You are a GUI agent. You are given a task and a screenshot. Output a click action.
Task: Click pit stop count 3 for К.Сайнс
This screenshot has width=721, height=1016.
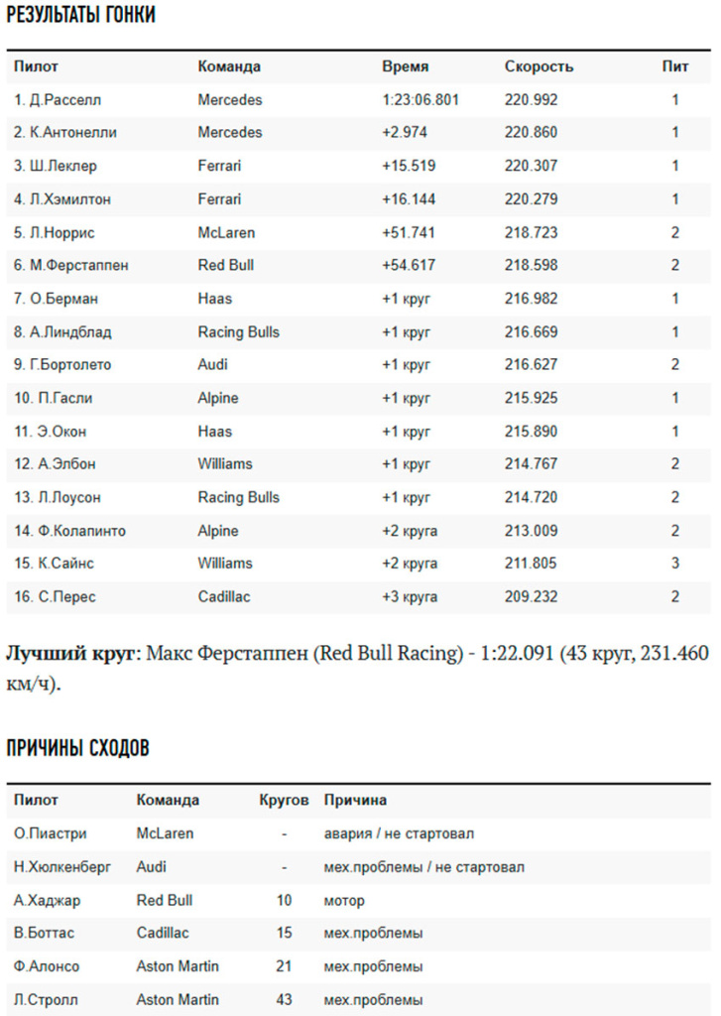(675, 563)
